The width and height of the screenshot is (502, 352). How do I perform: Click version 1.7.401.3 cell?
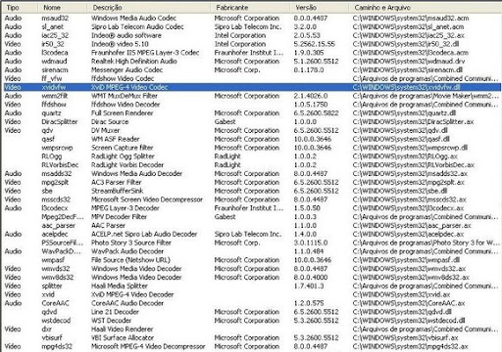pyautogui.click(x=309, y=286)
